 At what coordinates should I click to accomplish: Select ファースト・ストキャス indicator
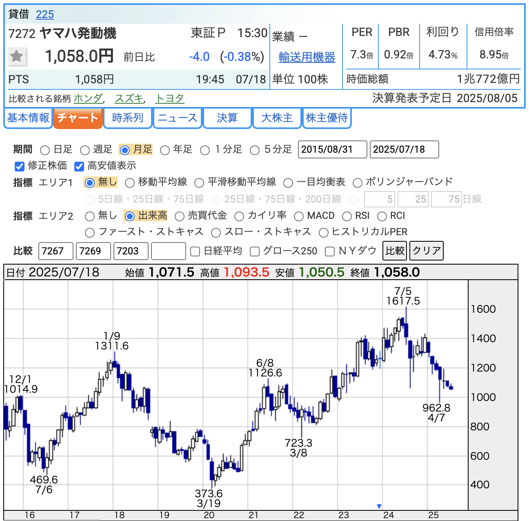[x=90, y=233]
